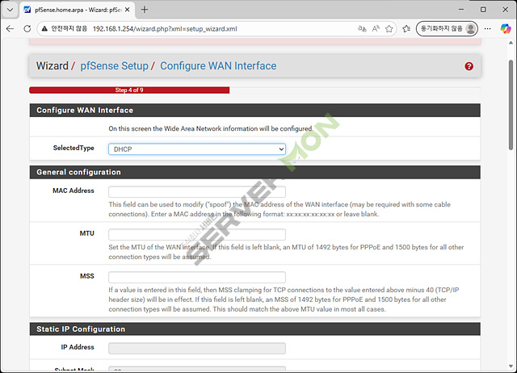Screen dimensions: 517x373
Task: Click the General configuration section header
Action: point(255,172)
